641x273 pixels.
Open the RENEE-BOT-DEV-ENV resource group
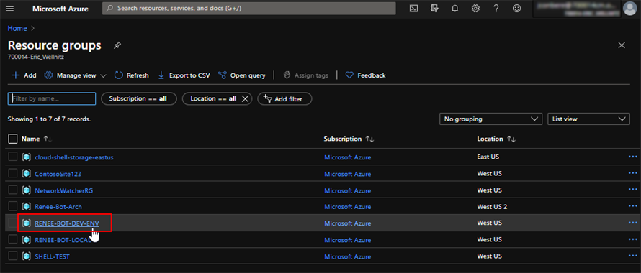[67, 223]
